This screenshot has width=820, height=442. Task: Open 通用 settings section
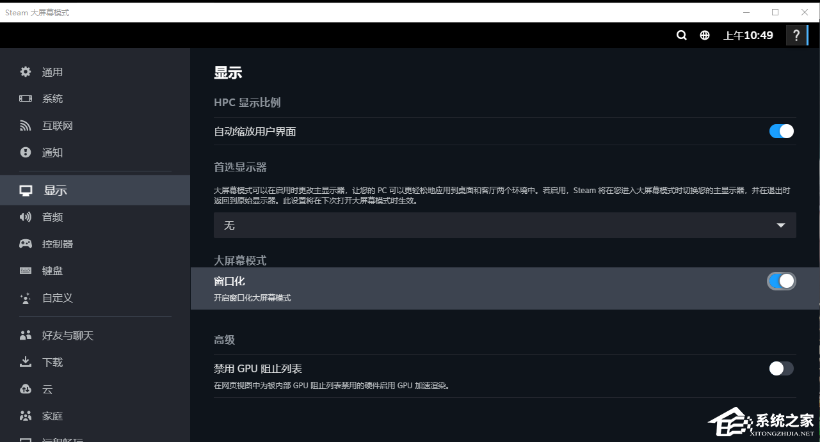click(x=95, y=72)
